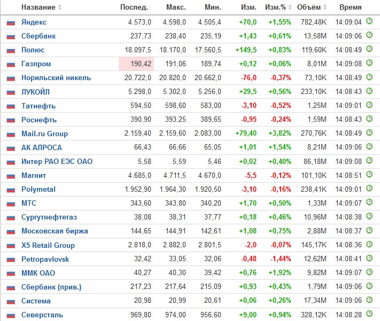Click the clock icon in Сбербанк row

click(x=369, y=35)
